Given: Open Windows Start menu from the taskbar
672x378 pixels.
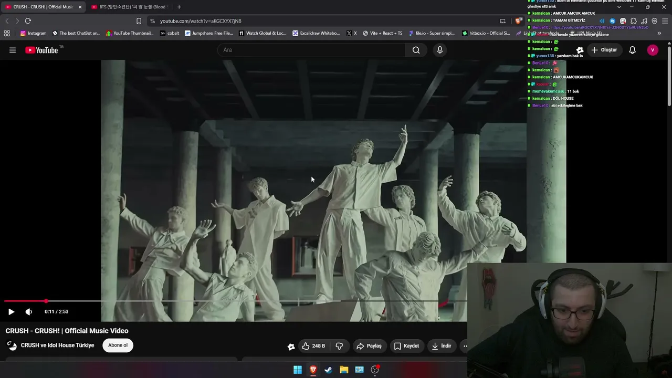Looking at the screenshot, I should (298, 370).
